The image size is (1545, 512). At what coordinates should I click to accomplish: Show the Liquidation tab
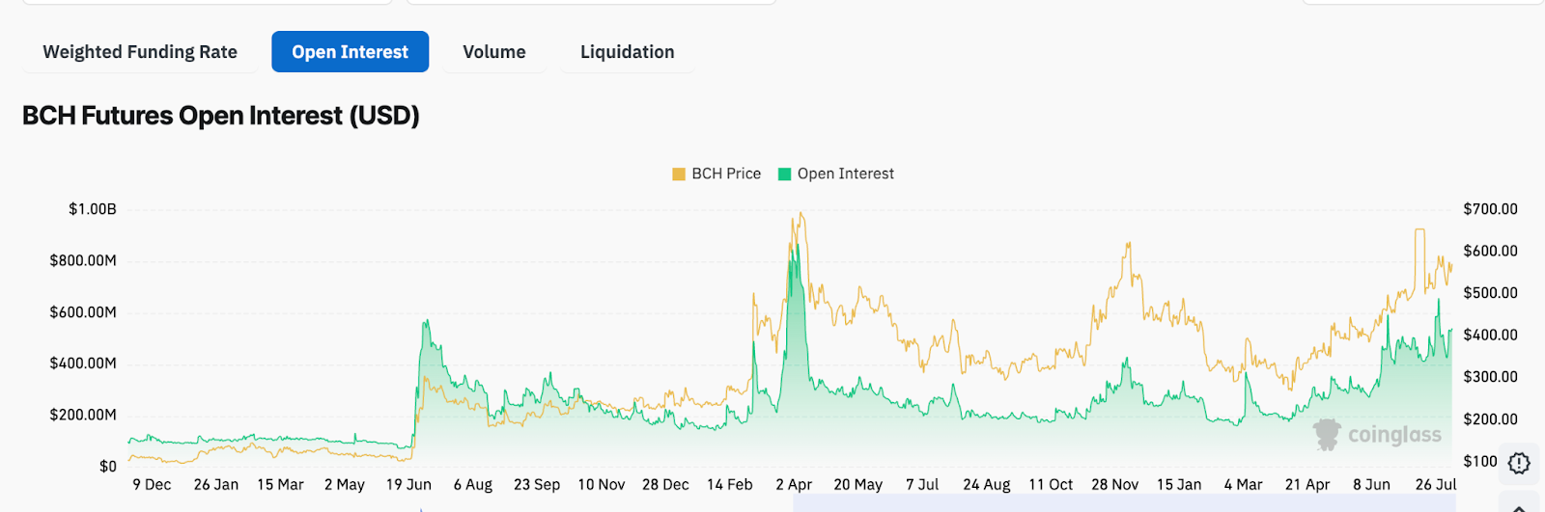[x=627, y=52]
